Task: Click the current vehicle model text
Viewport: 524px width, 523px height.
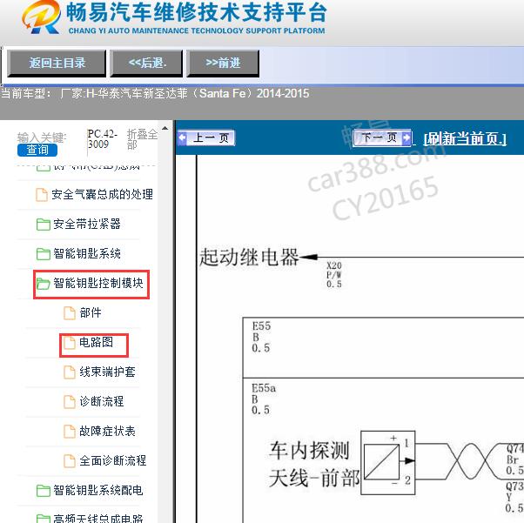Action: [x=155, y=93]
